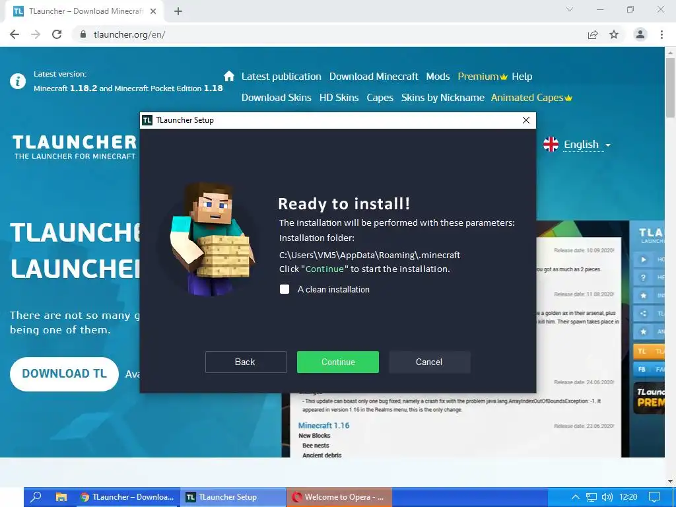676x507 pixels.
Task: Cancel the TLauncher installation
Action: [429, 362]
